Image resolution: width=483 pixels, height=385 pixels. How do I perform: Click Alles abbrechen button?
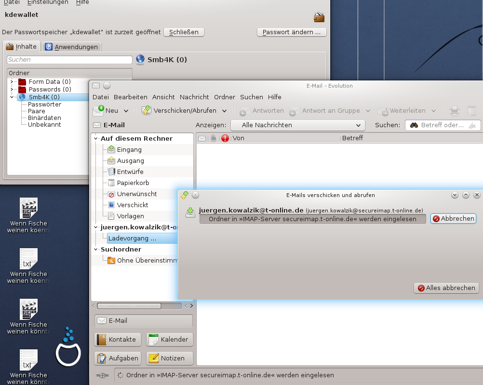tap(446, 288)
